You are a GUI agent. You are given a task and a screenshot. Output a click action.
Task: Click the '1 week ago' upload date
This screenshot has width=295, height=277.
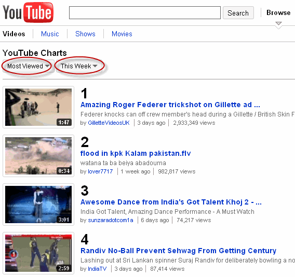pos(136,171)
